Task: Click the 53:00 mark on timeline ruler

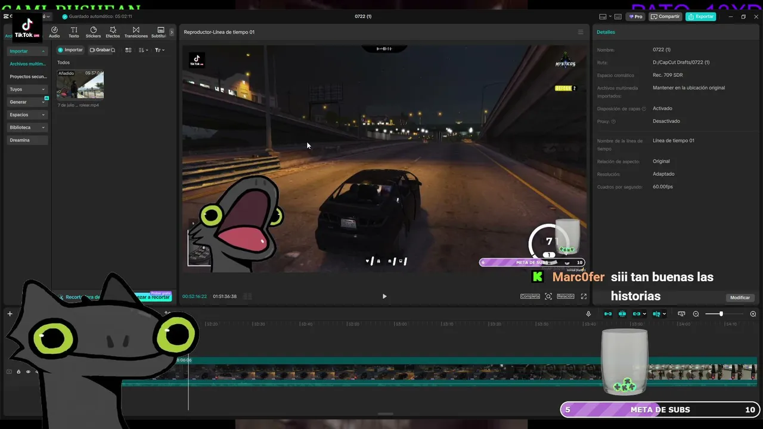Action: (x=401, y=324)
